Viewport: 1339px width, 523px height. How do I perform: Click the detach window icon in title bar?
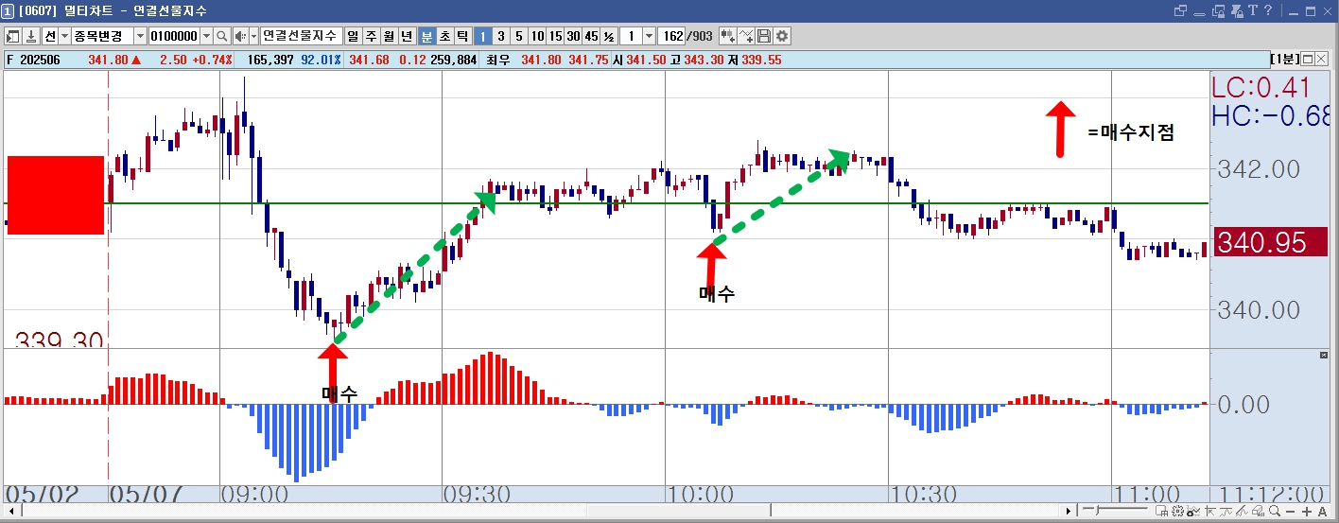click(1180, 10)
